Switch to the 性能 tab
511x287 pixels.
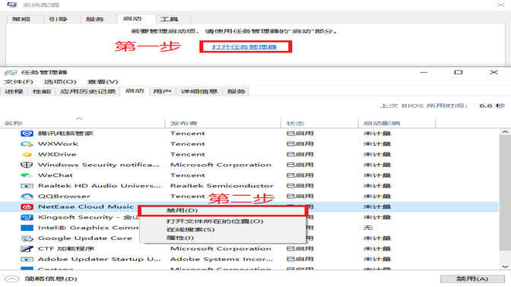click(42, 91)
